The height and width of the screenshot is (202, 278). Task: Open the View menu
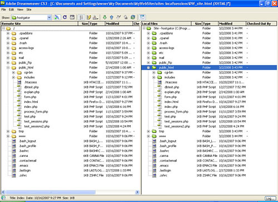coord(20,9)
